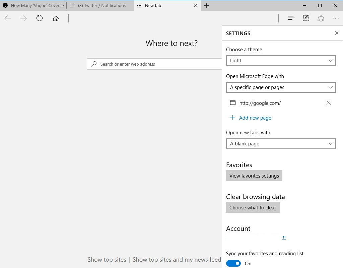
Task: Expand the Choose a theme dropdown
Action: [281, 61]
